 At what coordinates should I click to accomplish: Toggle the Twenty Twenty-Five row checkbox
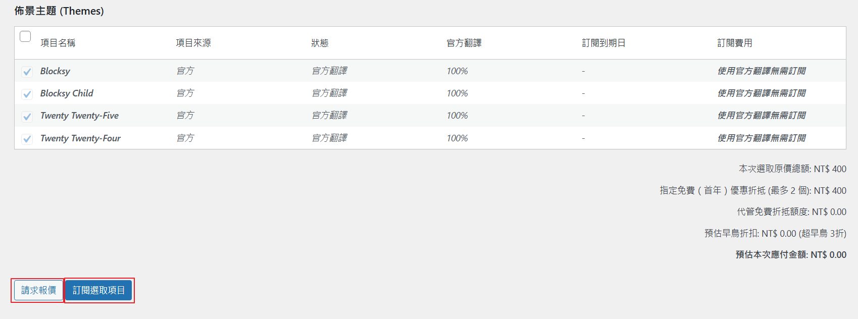pyautogui.click(x=27, y=117)
